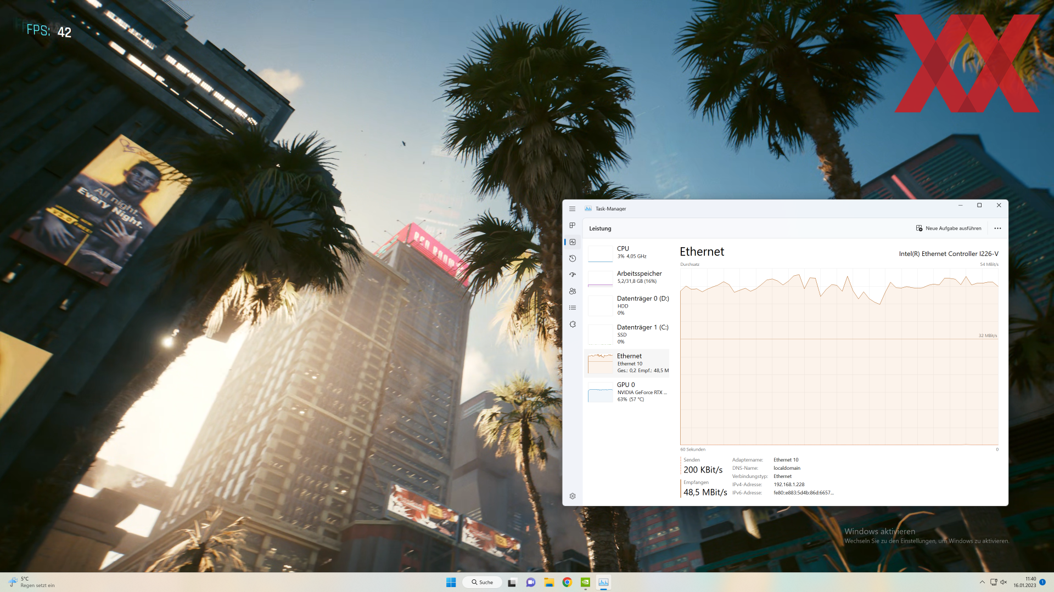The image size is (1054, 592).
Task: Click the 48,5 MBit/s received value
Action: coord(705,492)
